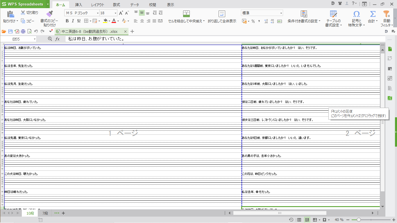Increase font size with the A+ icon

tap(121, 13)
